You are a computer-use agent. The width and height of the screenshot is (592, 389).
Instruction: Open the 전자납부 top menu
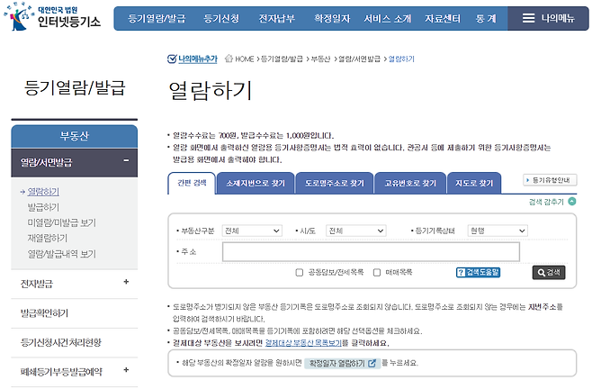(x=277, y=19)
